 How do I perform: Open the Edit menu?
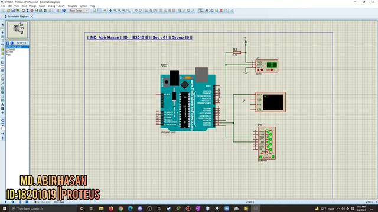click(x=9, y=6)
